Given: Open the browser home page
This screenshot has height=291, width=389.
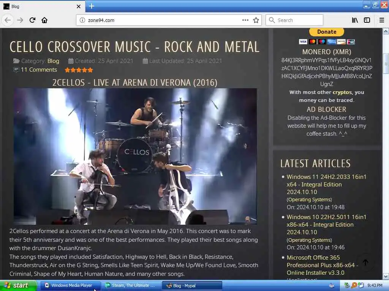Looking at the screenshot, I should (x=44, y=20).
